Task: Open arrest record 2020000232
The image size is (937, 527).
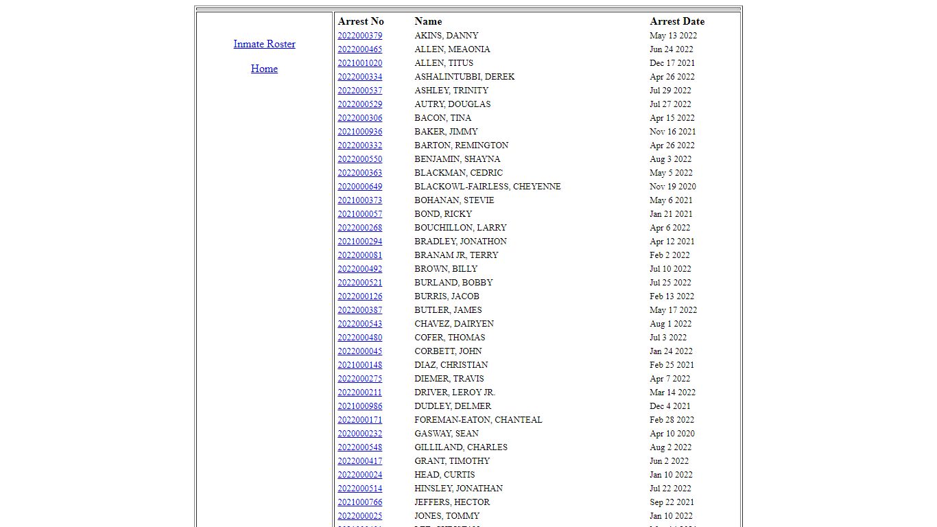Action: tap(359, 434)
